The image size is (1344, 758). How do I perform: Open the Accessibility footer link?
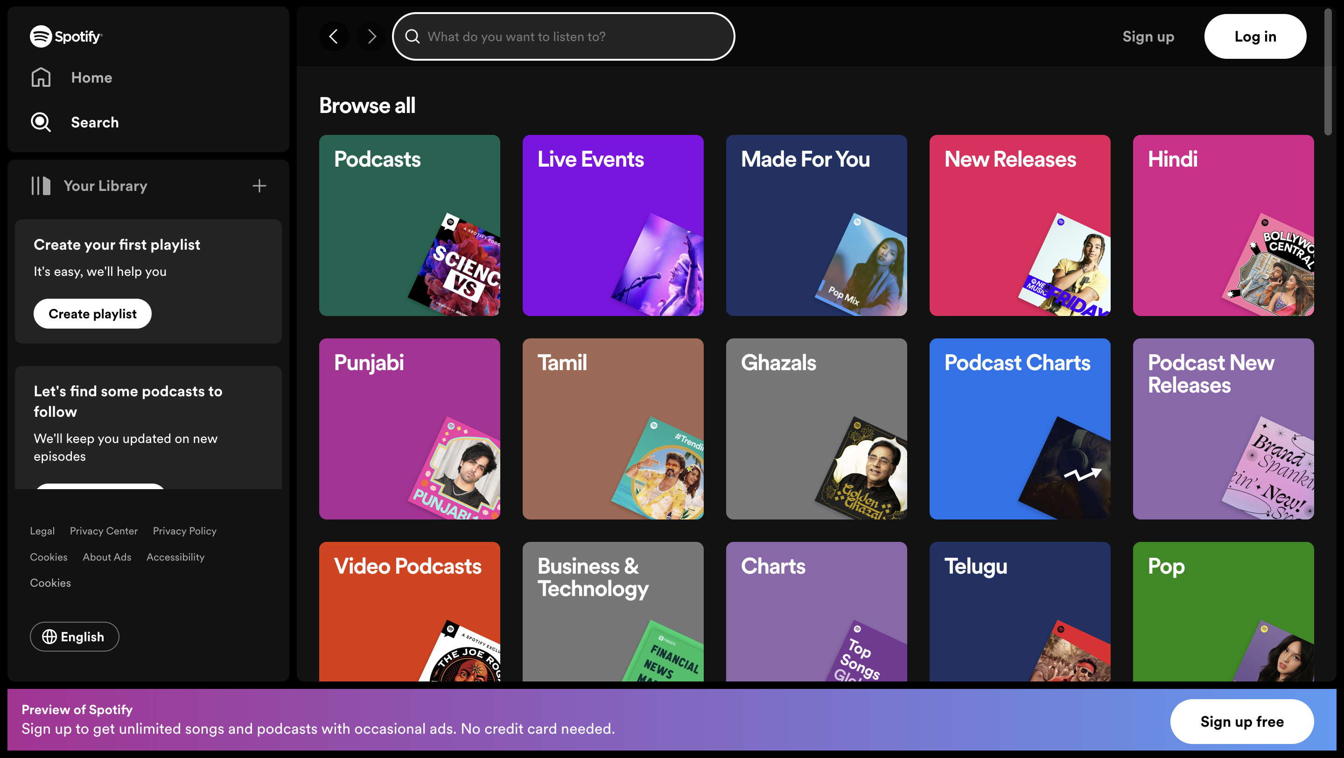click(175, 557)
